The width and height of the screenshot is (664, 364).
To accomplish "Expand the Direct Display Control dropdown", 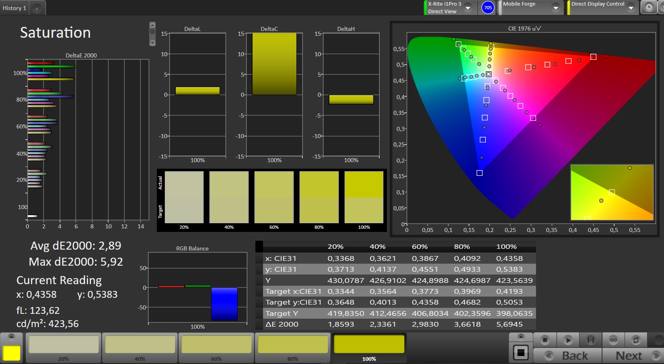I will pyautogui.click(x=631, y=8).
